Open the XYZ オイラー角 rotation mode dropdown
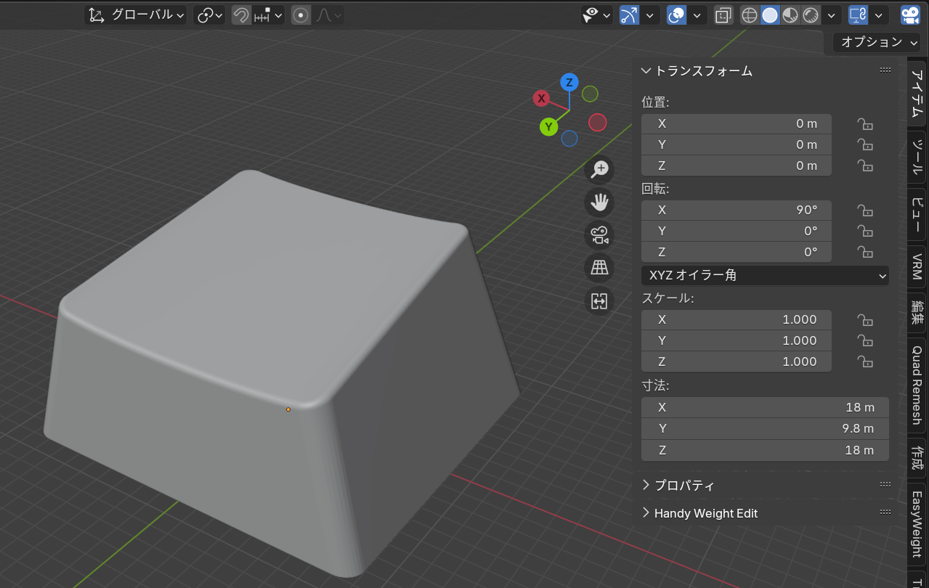 tap(765, 275)
